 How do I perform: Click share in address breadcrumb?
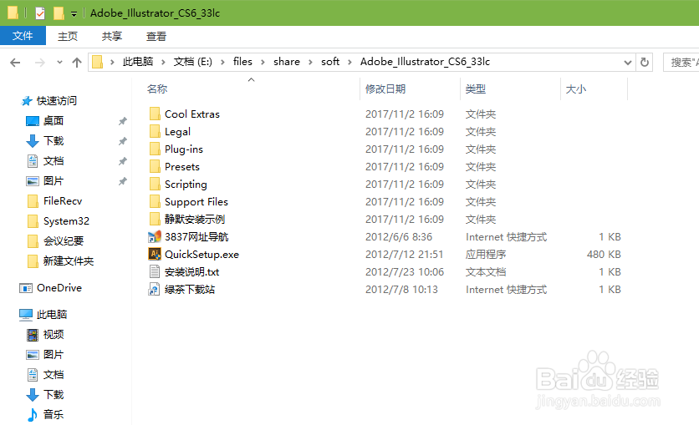pos(287,62)
